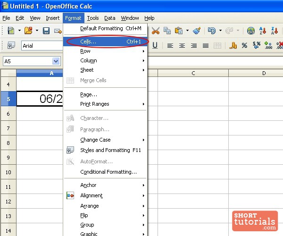This screenshot has height=236, width=283.
Task: Click the email document icon
Action: (58, 31)
